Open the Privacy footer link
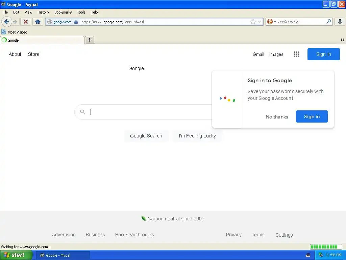 point(234,235)
